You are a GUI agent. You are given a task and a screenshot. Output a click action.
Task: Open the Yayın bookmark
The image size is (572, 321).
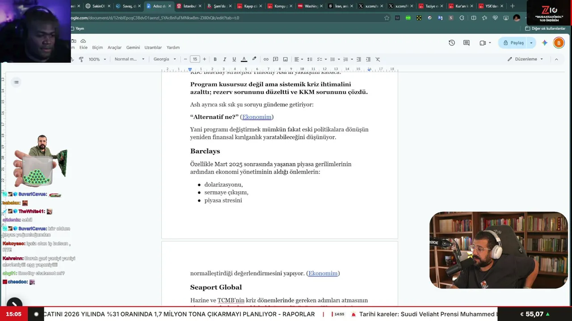(x=77, y=29)
